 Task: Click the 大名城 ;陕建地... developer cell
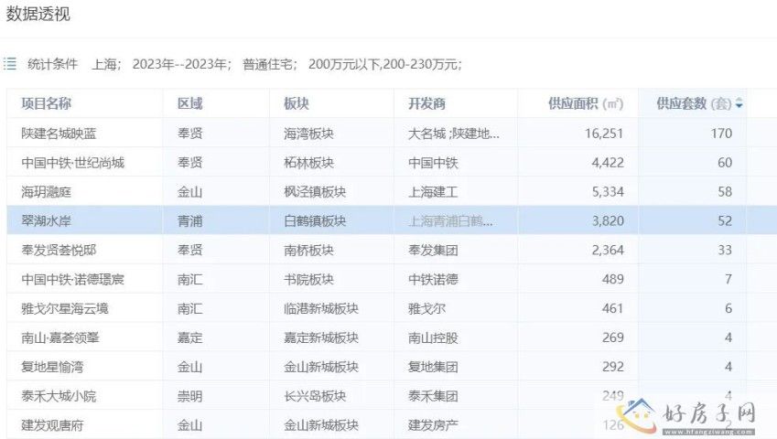(454, 134)
